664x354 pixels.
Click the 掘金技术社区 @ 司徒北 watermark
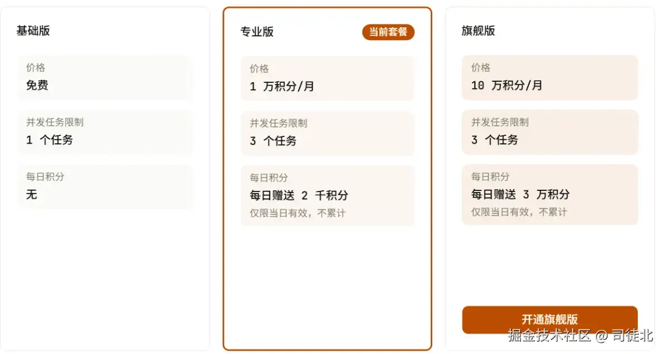(x=580, y=336)
